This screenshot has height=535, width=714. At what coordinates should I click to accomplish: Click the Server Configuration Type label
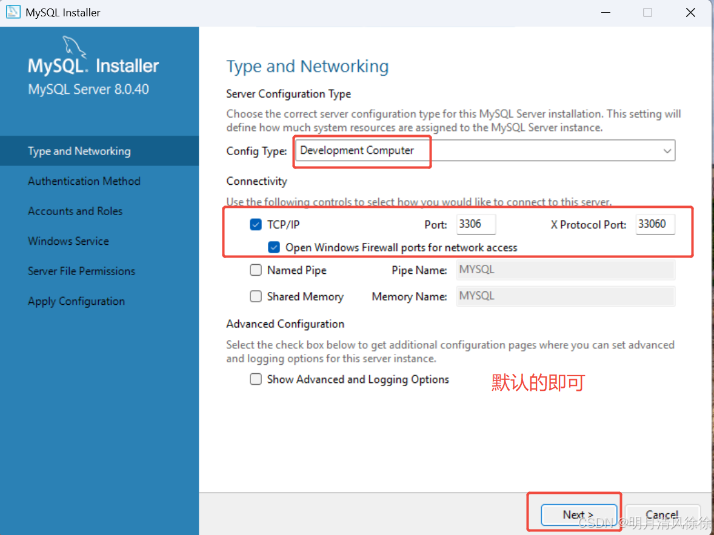click(289, 94)
